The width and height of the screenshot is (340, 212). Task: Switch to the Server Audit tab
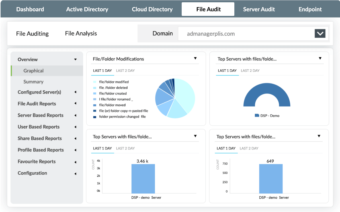[259, 9]
